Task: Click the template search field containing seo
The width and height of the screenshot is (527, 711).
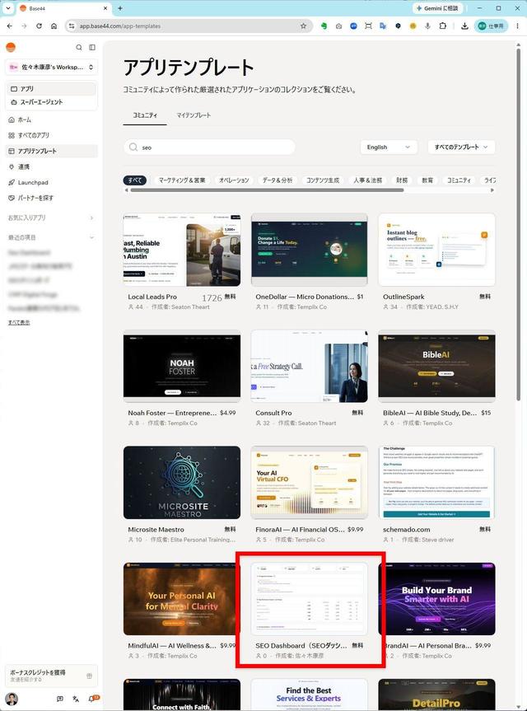Action: (209, 147)
